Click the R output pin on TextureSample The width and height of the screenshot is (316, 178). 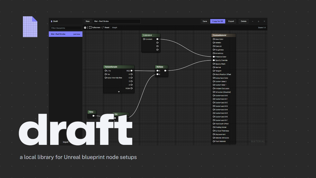click(x=132, y=74)
